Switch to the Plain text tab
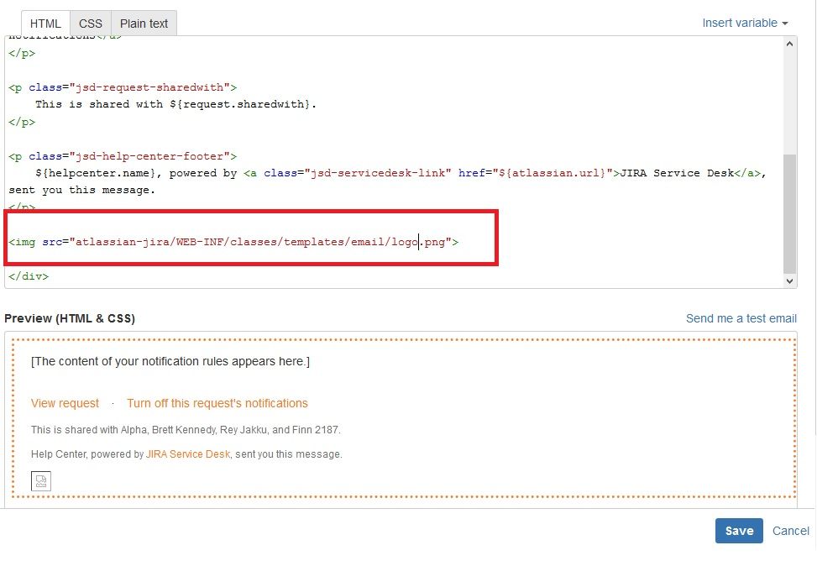 coord(143,23)
